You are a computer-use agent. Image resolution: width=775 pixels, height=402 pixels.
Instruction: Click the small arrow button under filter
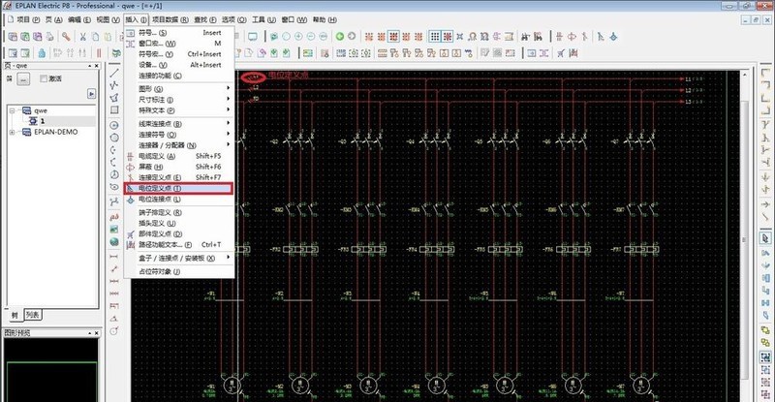(x=91, y=93)
